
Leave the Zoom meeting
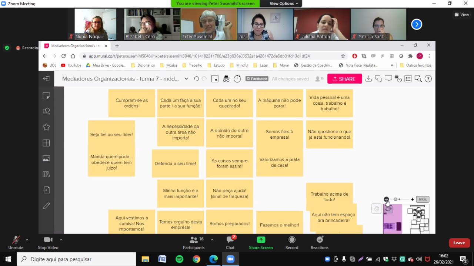click(x=459, y=243)
